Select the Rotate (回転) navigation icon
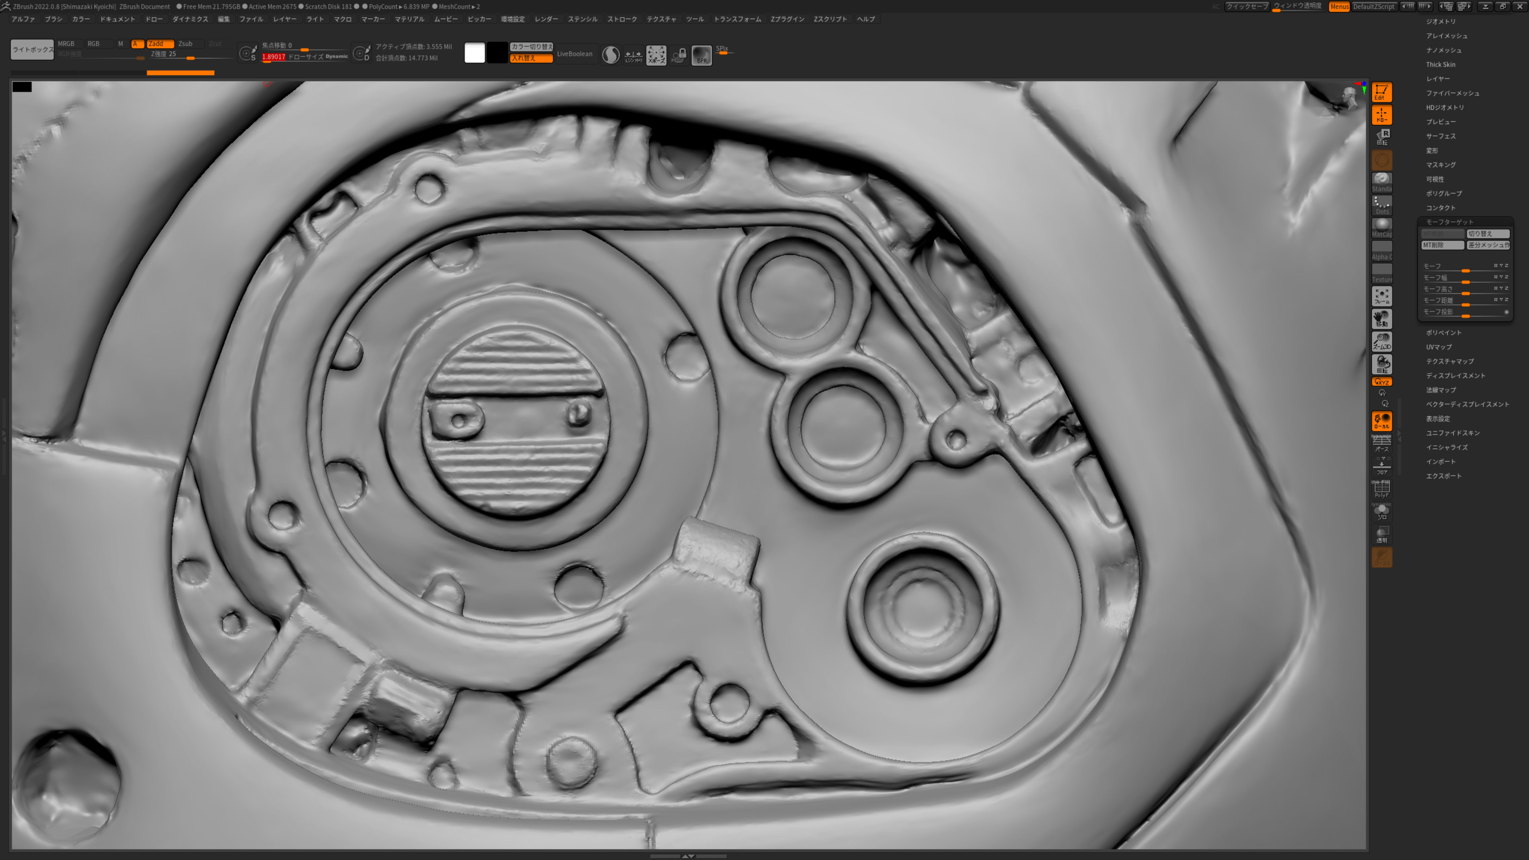Screen dimensions: 1529x860 coord(1381,364)
